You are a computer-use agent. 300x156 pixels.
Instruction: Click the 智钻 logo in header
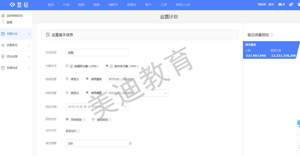19,5
